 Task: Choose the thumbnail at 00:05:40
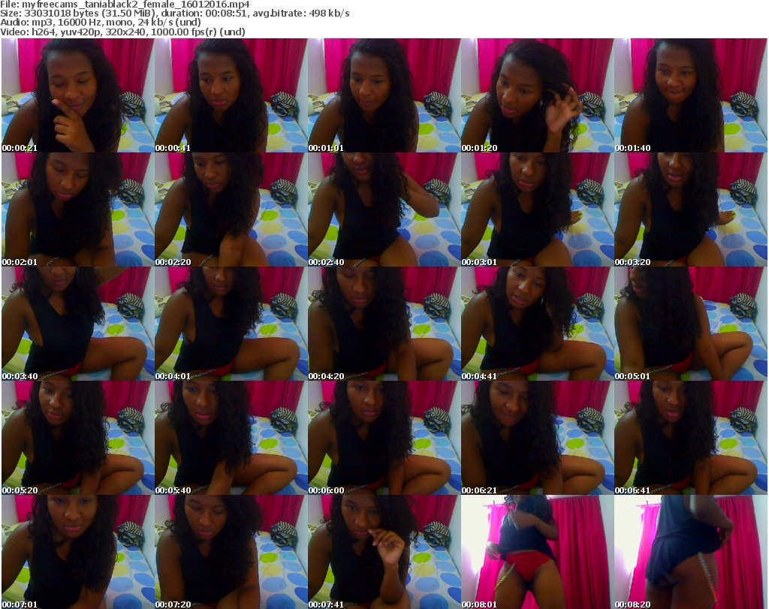coord(231,438)
